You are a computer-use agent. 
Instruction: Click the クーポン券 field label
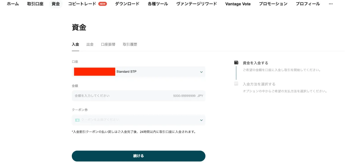(80, 110)
